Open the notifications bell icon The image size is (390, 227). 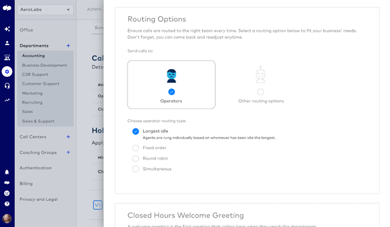click(7, 172)
